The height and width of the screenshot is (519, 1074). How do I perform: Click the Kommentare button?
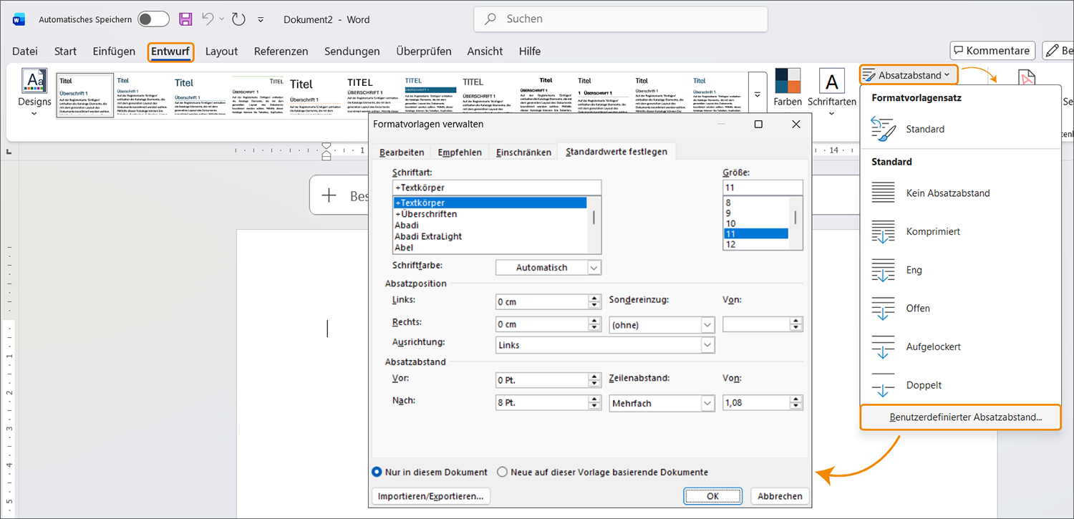click(992, 51)
